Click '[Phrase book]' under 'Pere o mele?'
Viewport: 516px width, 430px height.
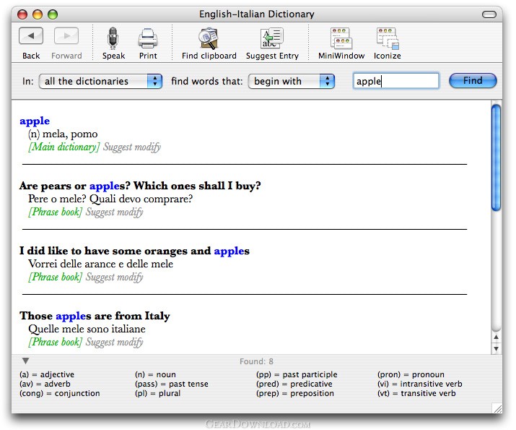pos(56,212)
